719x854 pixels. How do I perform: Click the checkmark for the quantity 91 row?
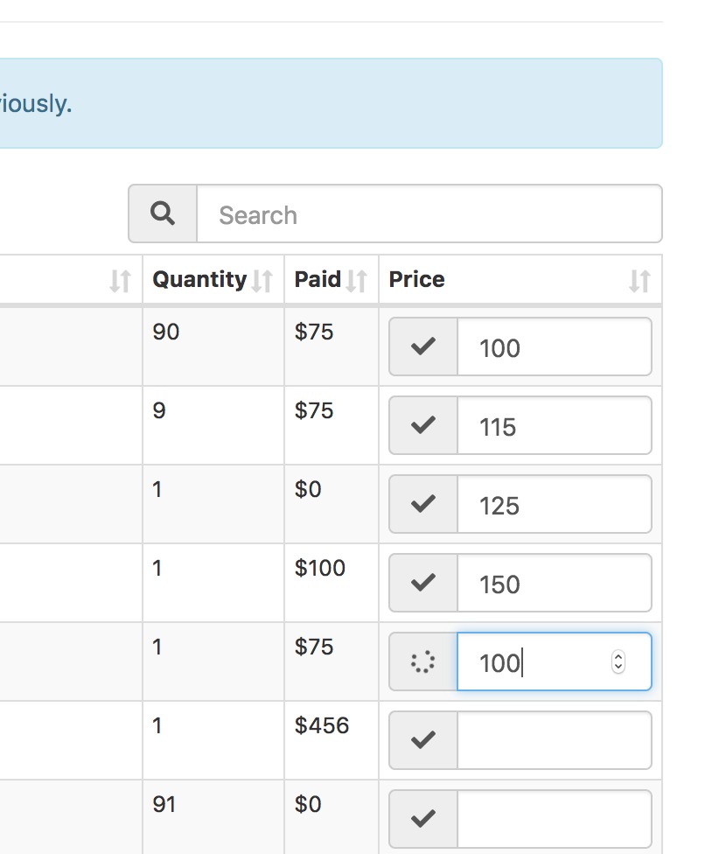click(422, 817)
